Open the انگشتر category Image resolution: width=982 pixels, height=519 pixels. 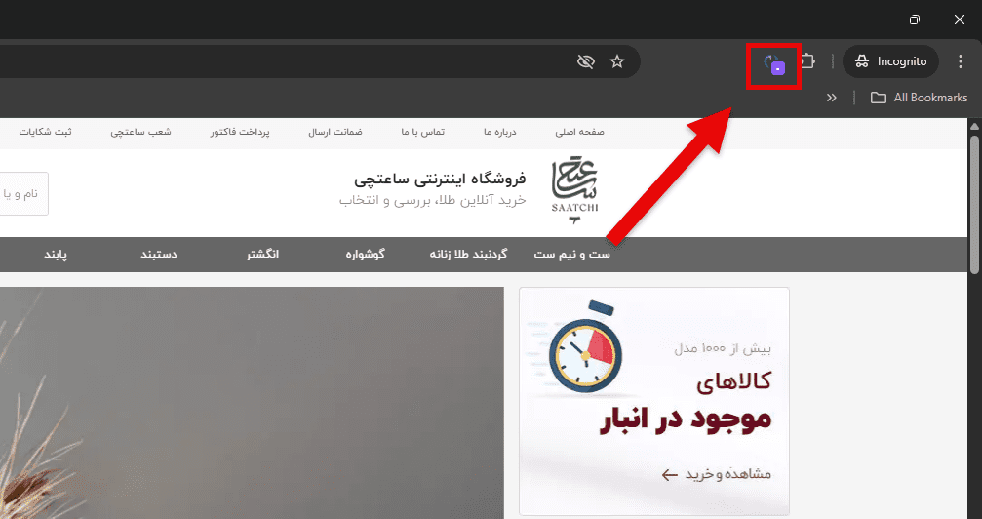[x=262, y=254]
